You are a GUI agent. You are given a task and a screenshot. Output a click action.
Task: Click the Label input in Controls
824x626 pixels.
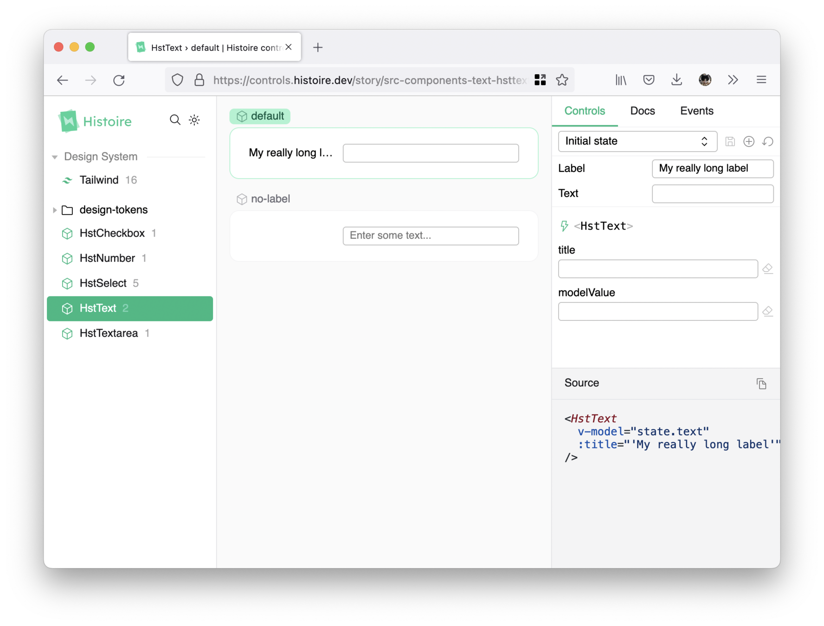coord(712,169)
